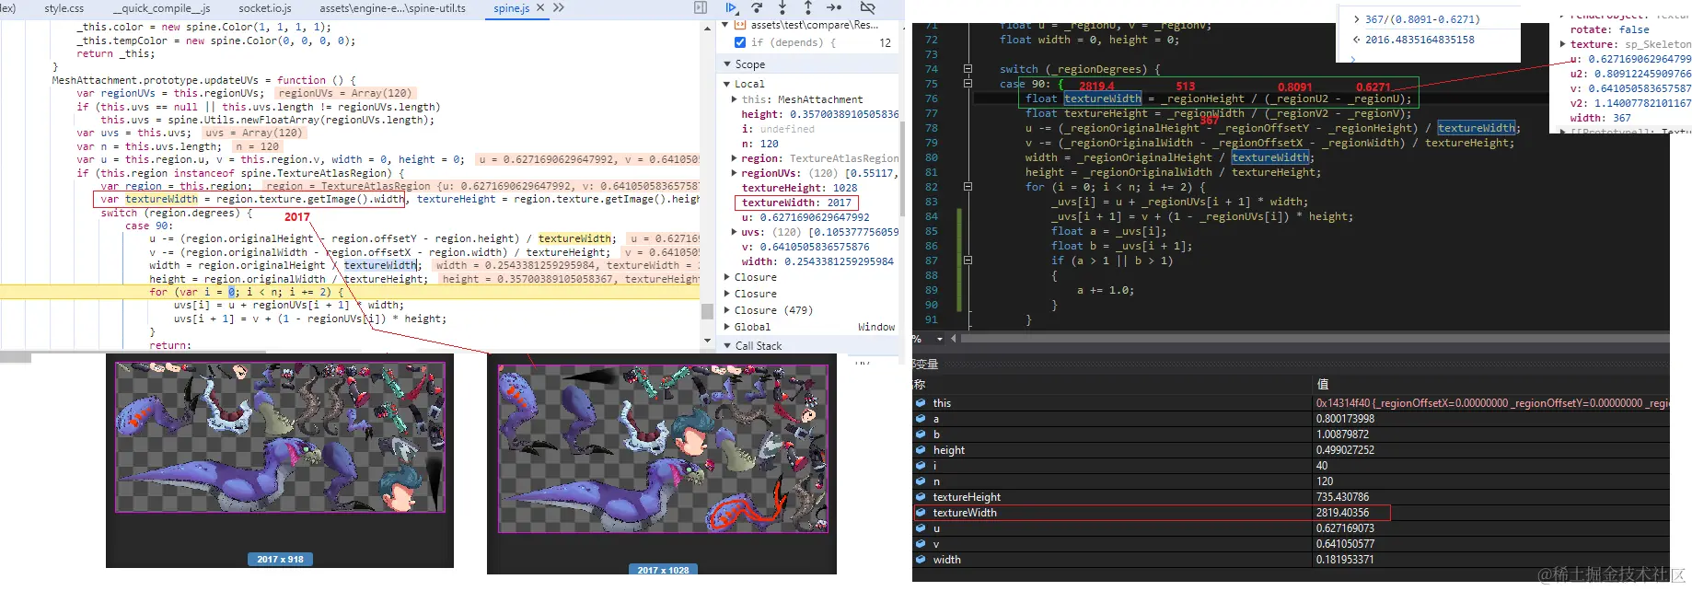Click the Step into function icon
This screenshot has width=1692, height=591.
[782, 8]
